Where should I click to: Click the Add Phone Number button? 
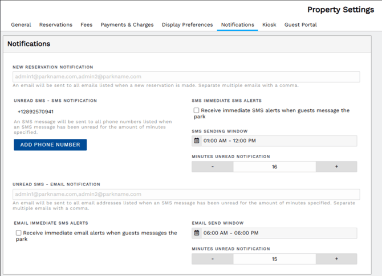[x=50, y=145]
